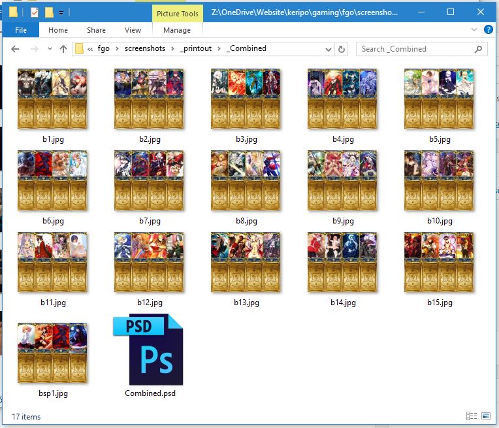Close the File Explorer window
The width and height of the screenshot is (499, 428).
point(481,12)
